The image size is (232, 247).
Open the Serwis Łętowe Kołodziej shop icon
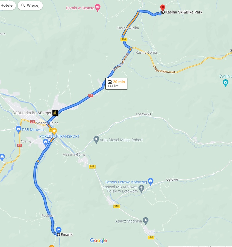coord(150,182)
